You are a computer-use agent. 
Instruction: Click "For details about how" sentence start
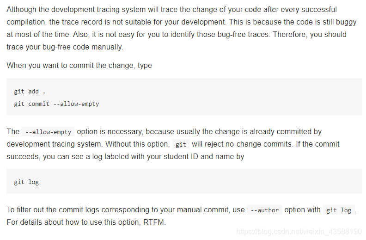pyautogui.click(x=42, y=222)
